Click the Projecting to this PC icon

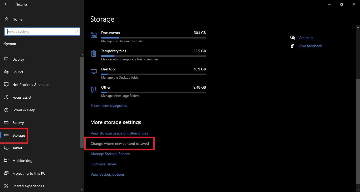(6, 173)
